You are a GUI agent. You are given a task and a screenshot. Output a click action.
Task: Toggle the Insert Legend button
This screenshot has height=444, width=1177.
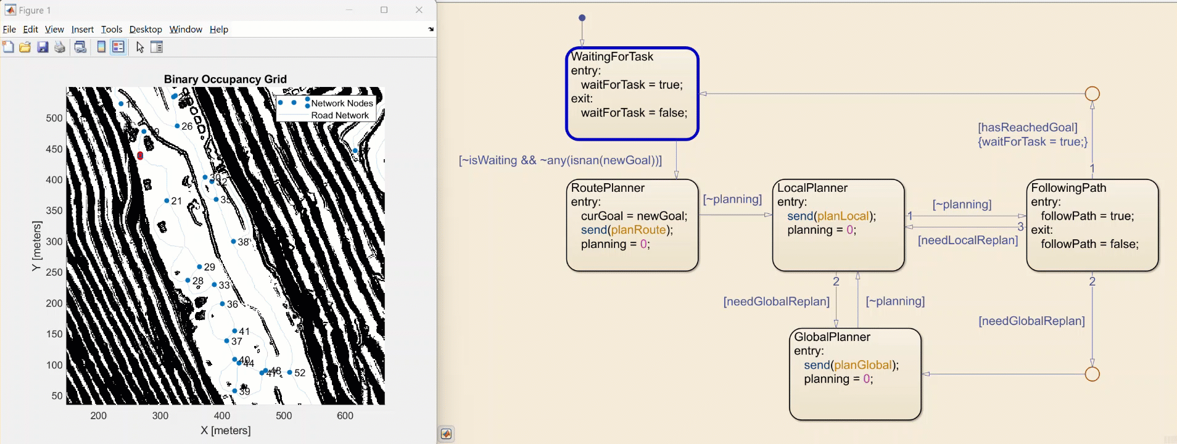click(118, 47)
